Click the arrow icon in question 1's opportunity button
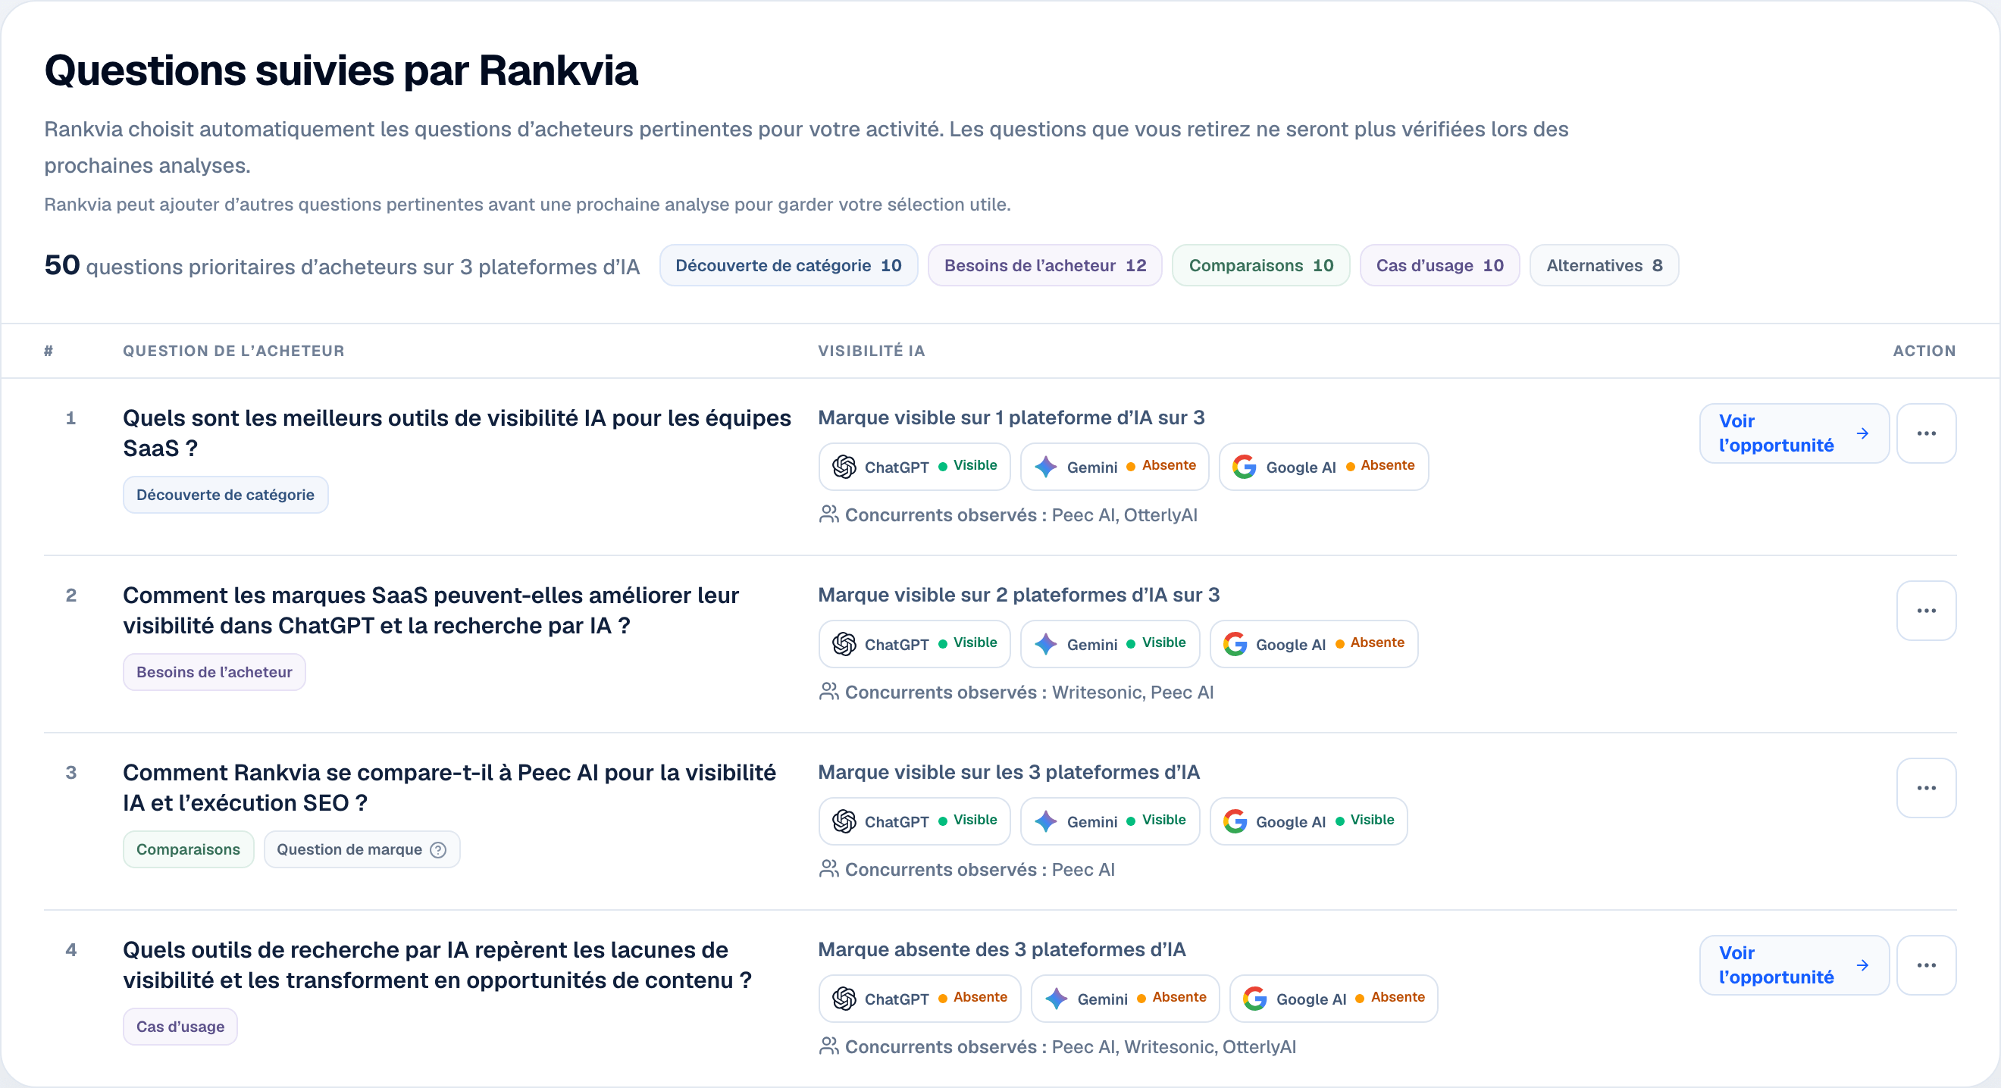This screenshot has width=2001, height=1088. [x=1863, y=433]
